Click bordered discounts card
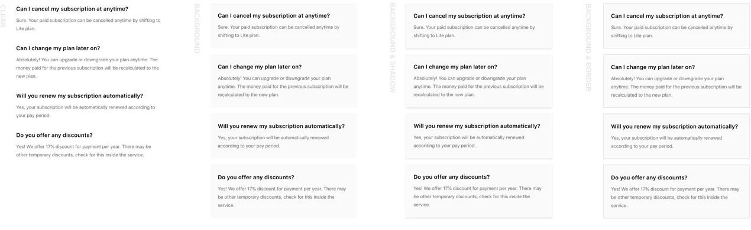The width and height of the screenshot is (751, 230). coord(676,192)
